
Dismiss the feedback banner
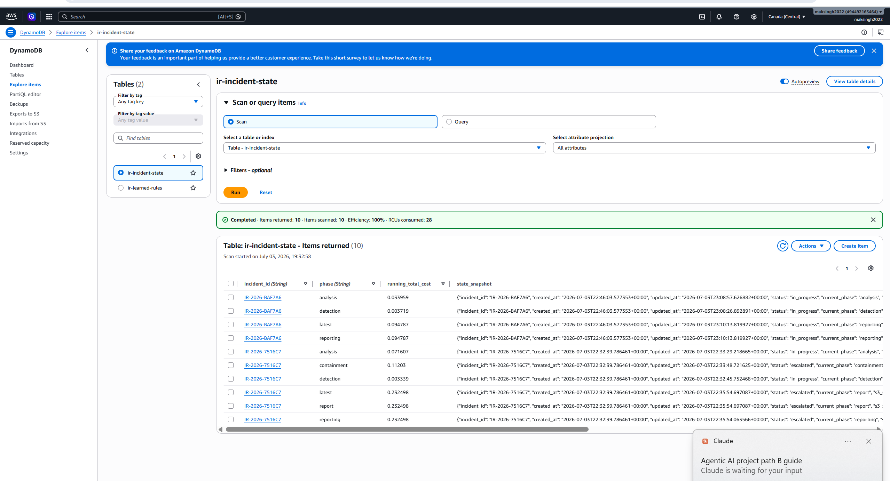pyautogui.click(x=874, y=51)
